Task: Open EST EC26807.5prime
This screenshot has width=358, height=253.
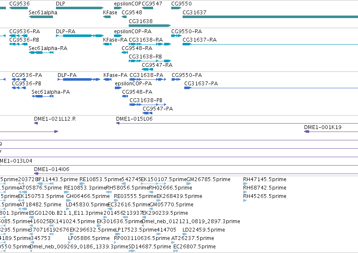Action: [x=194, y=247]
